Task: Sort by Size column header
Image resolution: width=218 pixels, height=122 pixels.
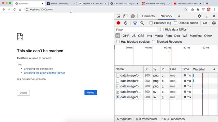Action: point(175,69)
